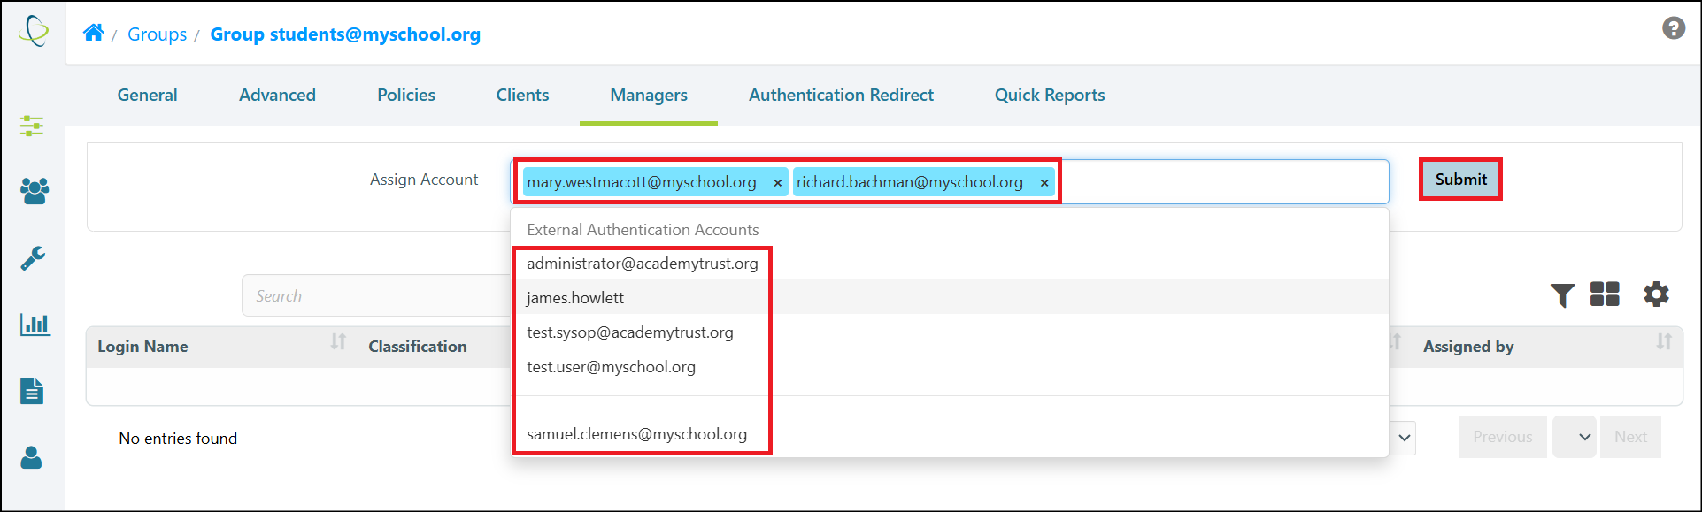Click the Login Name column header
The height and width of the screenshot is (512, 1702).
[x=142, y=347]
